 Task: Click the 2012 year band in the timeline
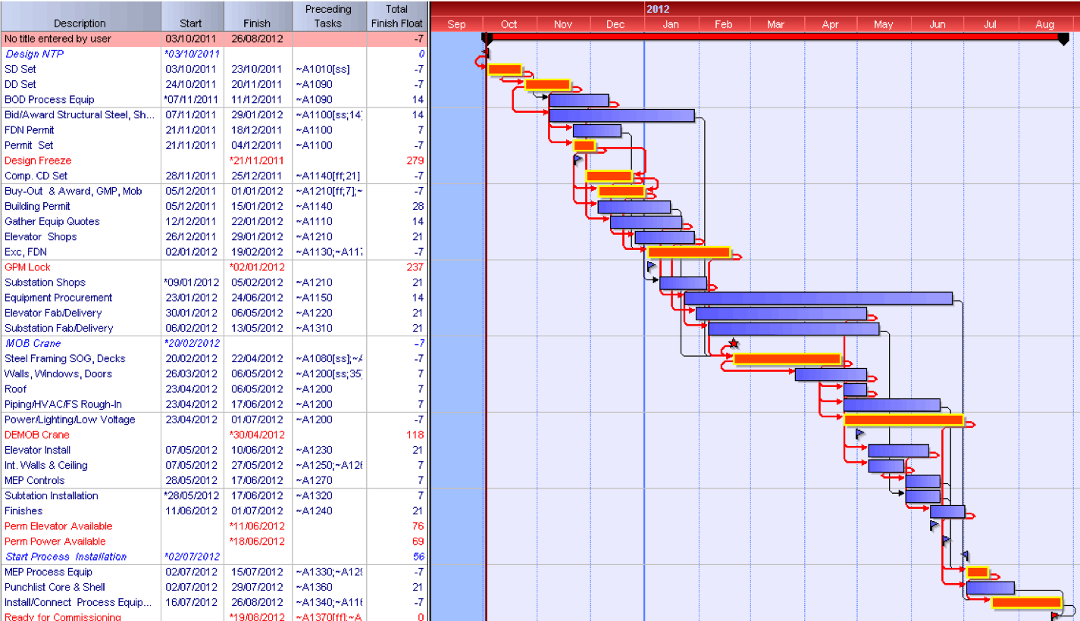click(x=659, y=8)
